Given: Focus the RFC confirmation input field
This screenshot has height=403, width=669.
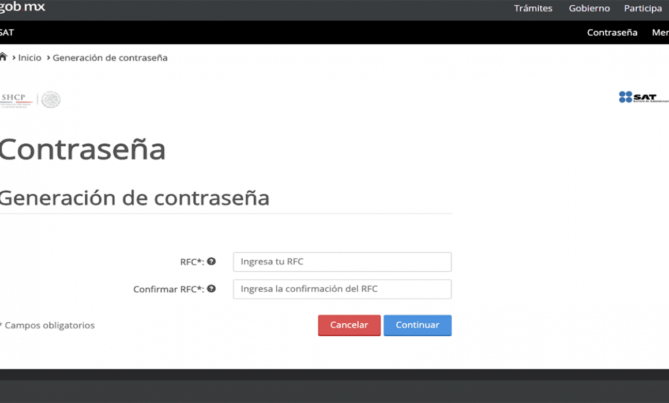Looking at the screenshot, I should [x=342, y=289].
